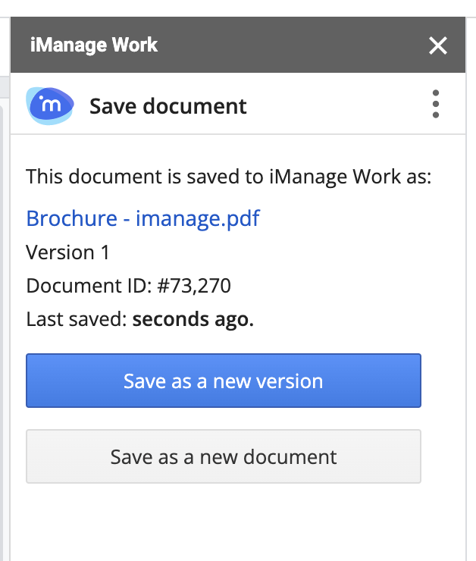Click the dark gray panel header bar

click(x=288, y=45)
